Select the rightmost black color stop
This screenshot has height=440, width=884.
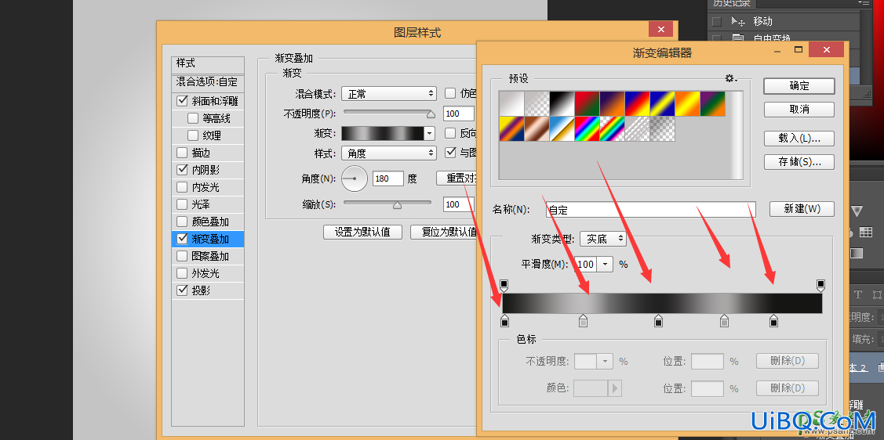pyautogui.click(x=774, y=321)
